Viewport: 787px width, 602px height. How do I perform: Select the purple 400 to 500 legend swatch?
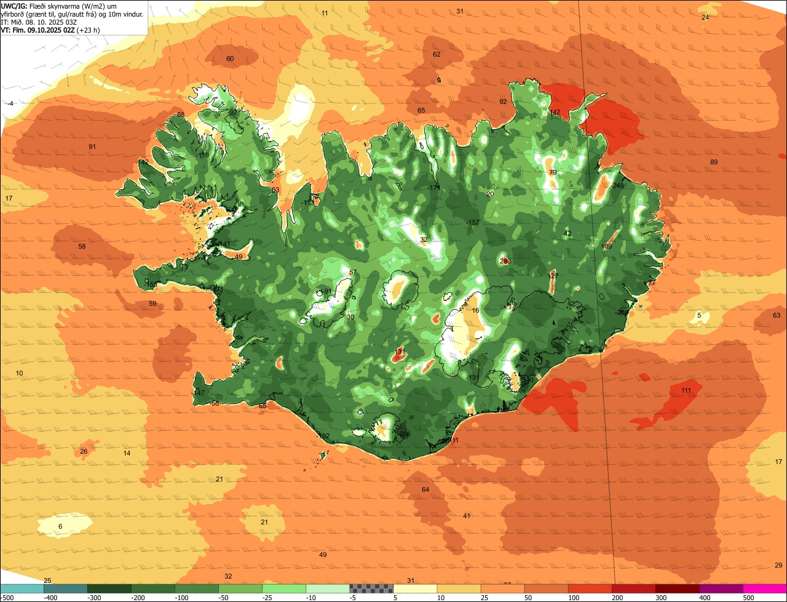pyautogui.click(x=720, y=588)
